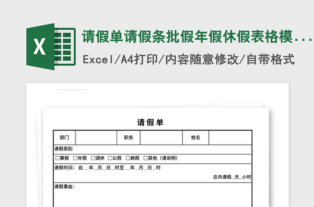Click the 请假单 form heading
314x207 pixels.
point(150,122)
